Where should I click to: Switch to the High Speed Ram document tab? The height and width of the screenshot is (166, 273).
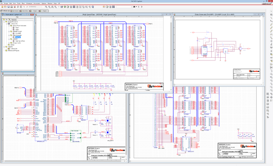click(x=15, y=11)
